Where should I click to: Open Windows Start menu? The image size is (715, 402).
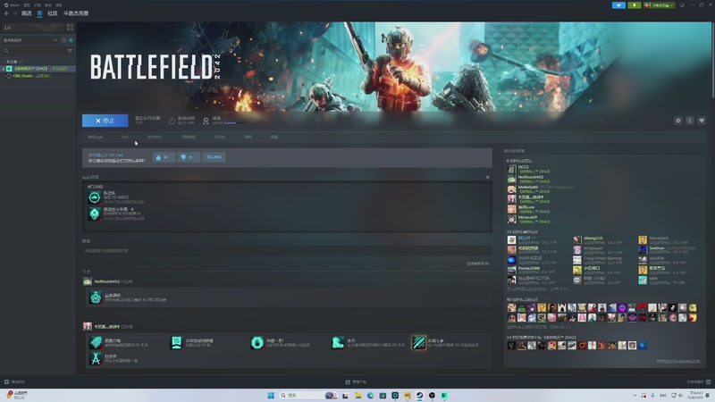coord(271,395)
